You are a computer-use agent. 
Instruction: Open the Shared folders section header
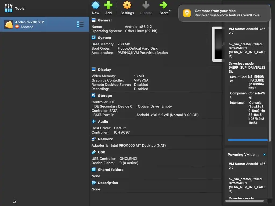111,170
